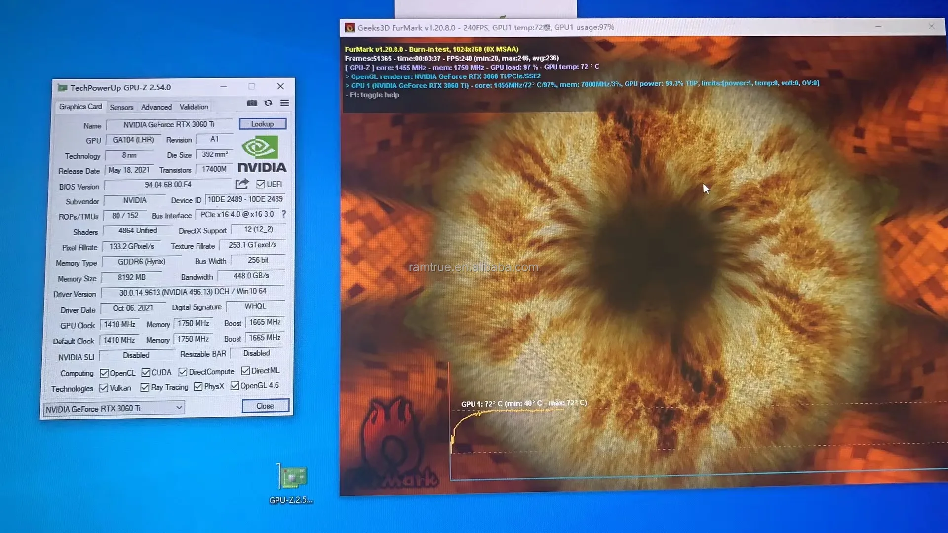
Task: Toggle the Ray Tracing checkbox
Action: click(145, 387)
